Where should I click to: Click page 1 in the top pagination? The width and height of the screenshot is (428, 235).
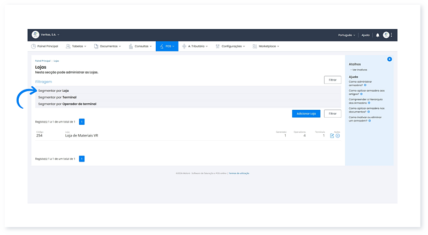[82, 122]
